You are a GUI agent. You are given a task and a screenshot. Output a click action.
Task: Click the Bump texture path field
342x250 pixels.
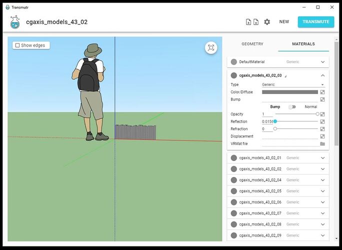[290, 99]
